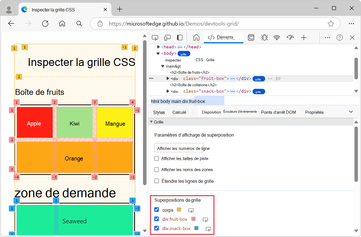Switch to the Styles tab
The image size is (361, 237).
point(159,112)
